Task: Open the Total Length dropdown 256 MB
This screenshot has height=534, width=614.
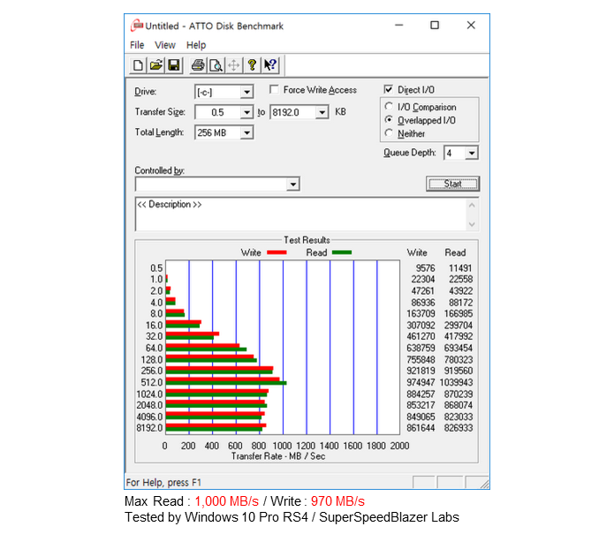Action: pos(246,132)
